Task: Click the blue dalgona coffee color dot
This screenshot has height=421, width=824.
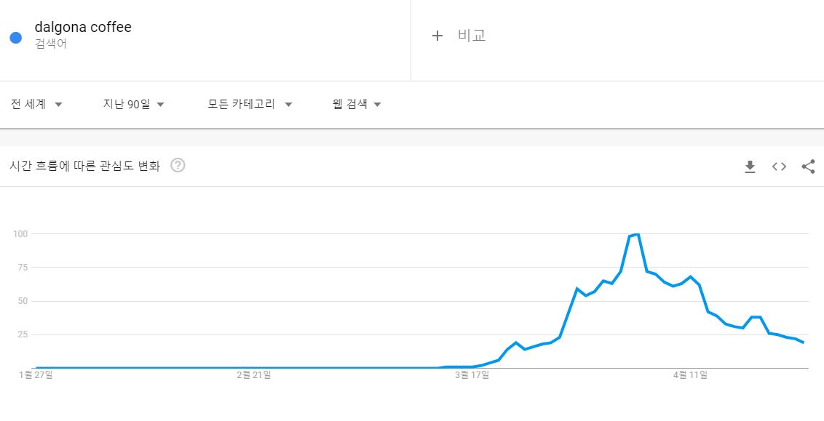Action: 16,38
